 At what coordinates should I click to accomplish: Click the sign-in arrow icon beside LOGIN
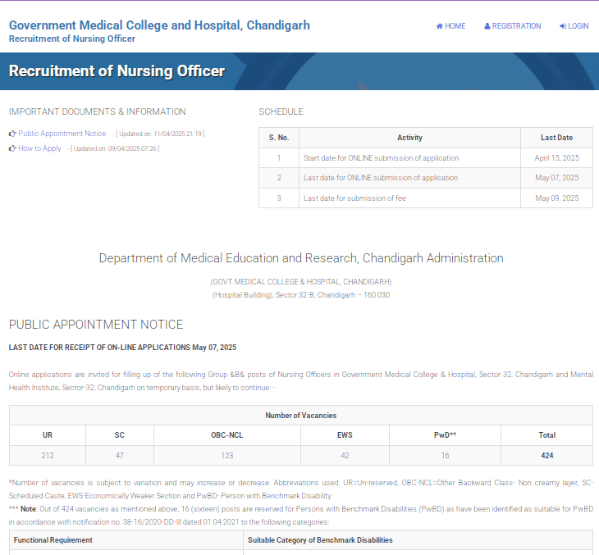(563, 26)
